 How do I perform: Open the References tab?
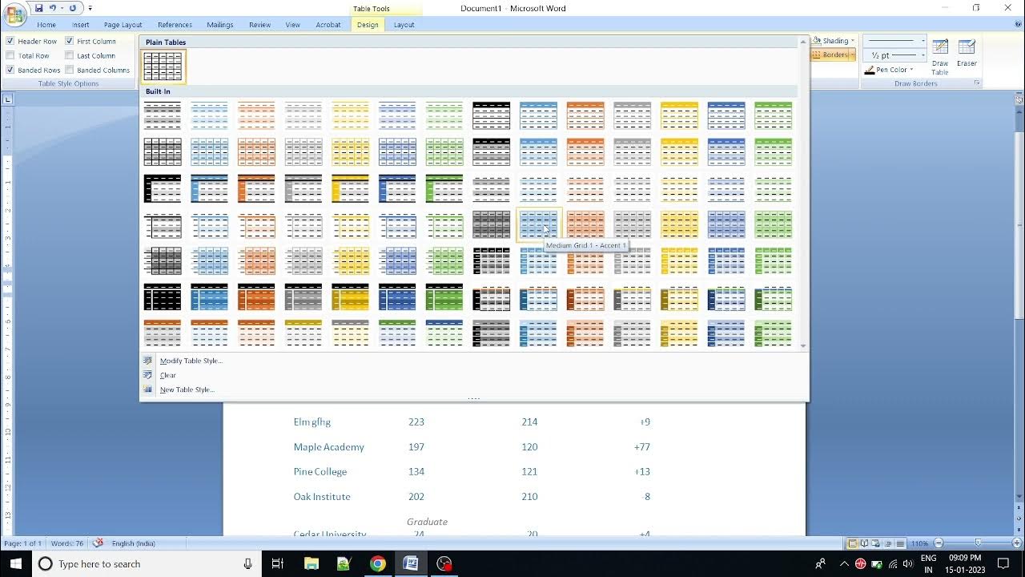[175, 25]
